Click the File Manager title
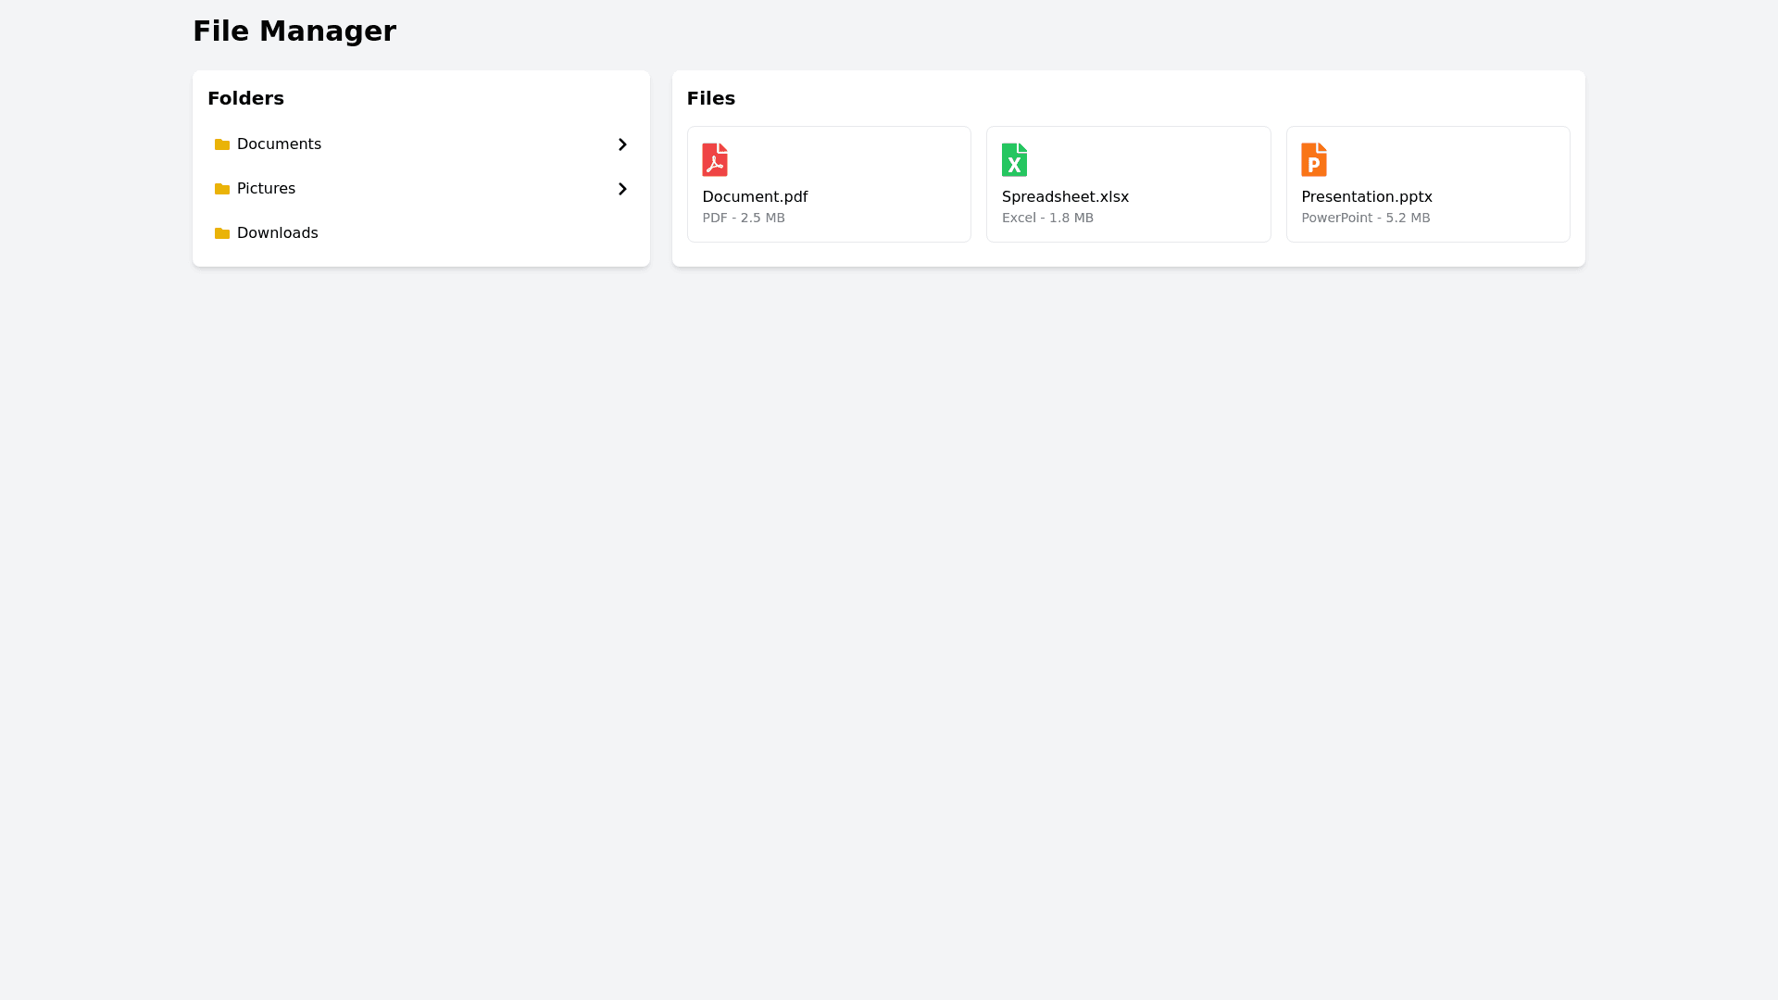The height and width of the screenshot is (1000, 1778). pyautogui.click(x=294, y=31)
